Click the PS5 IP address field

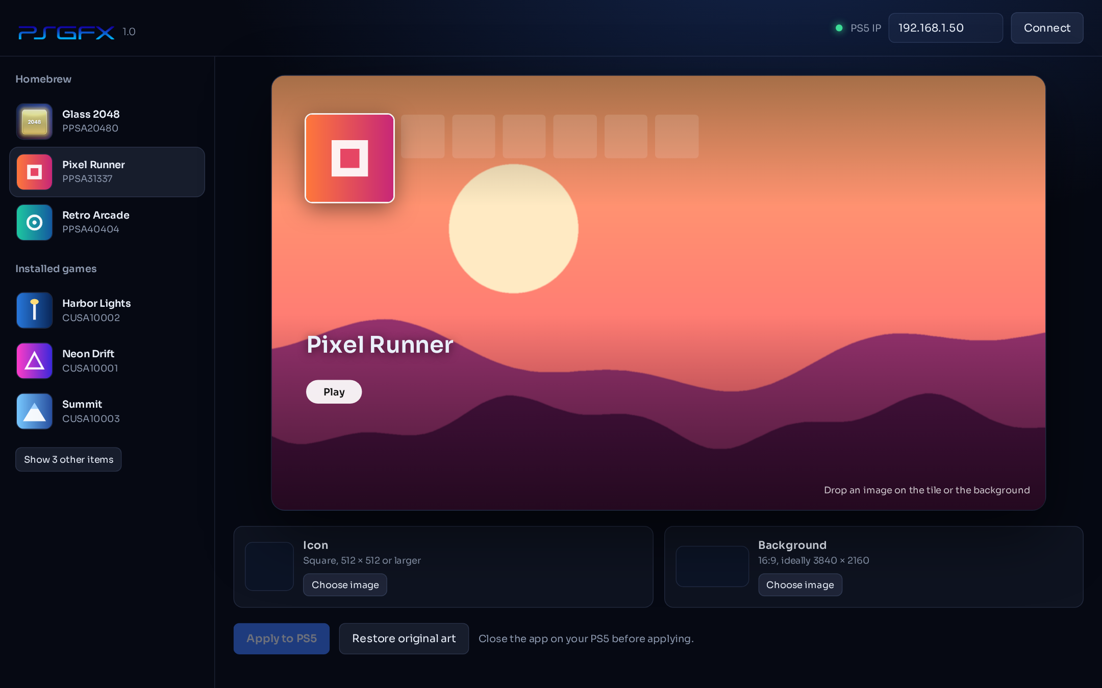(945, 28)
